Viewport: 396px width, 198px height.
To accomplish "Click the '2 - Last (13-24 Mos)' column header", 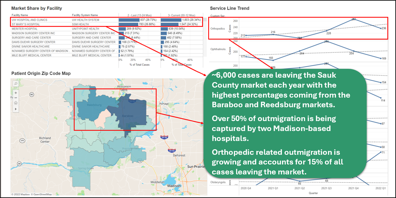I will click(x=138, y=15).
